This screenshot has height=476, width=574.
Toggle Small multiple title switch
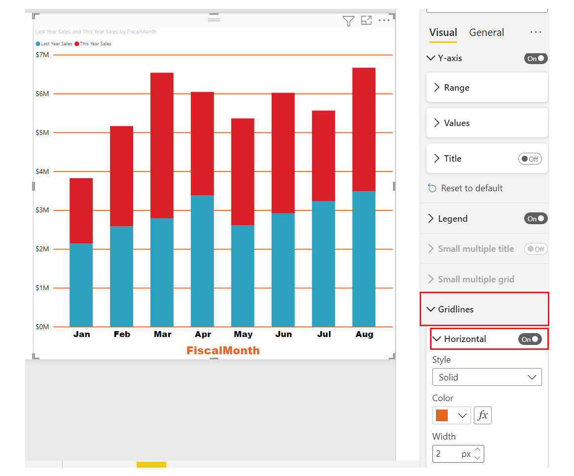pyautogui.click(x=536, y=249)
